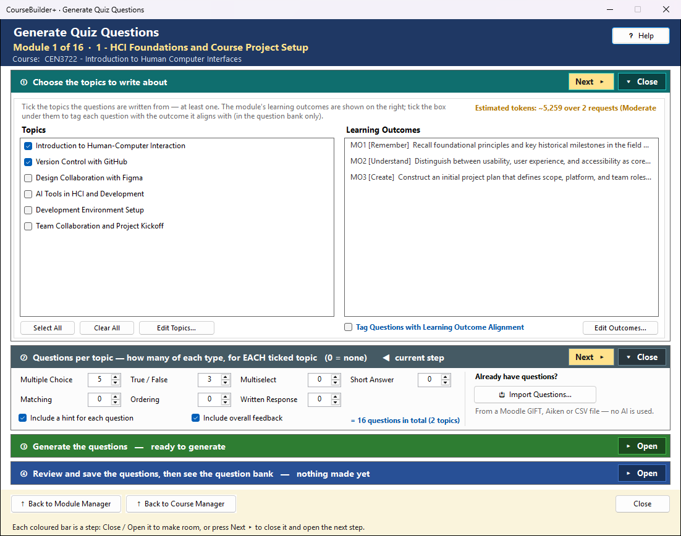Collapse the Questions per topic step
681x536 pixels.
pos(642,357)
